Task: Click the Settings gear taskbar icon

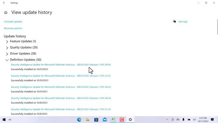Action: tap(130, 120)
